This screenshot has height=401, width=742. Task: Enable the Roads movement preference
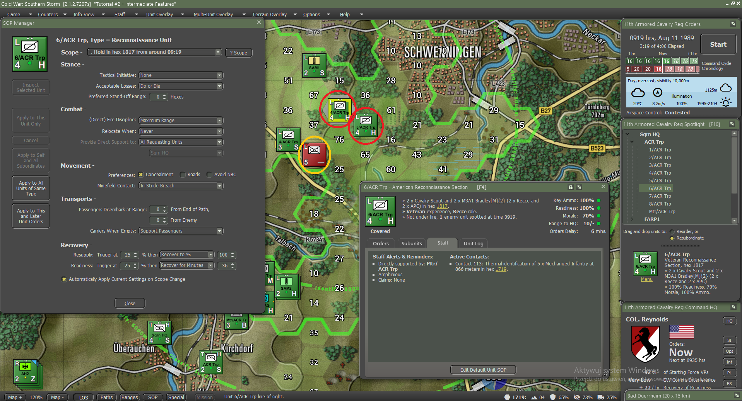[183, 175]
